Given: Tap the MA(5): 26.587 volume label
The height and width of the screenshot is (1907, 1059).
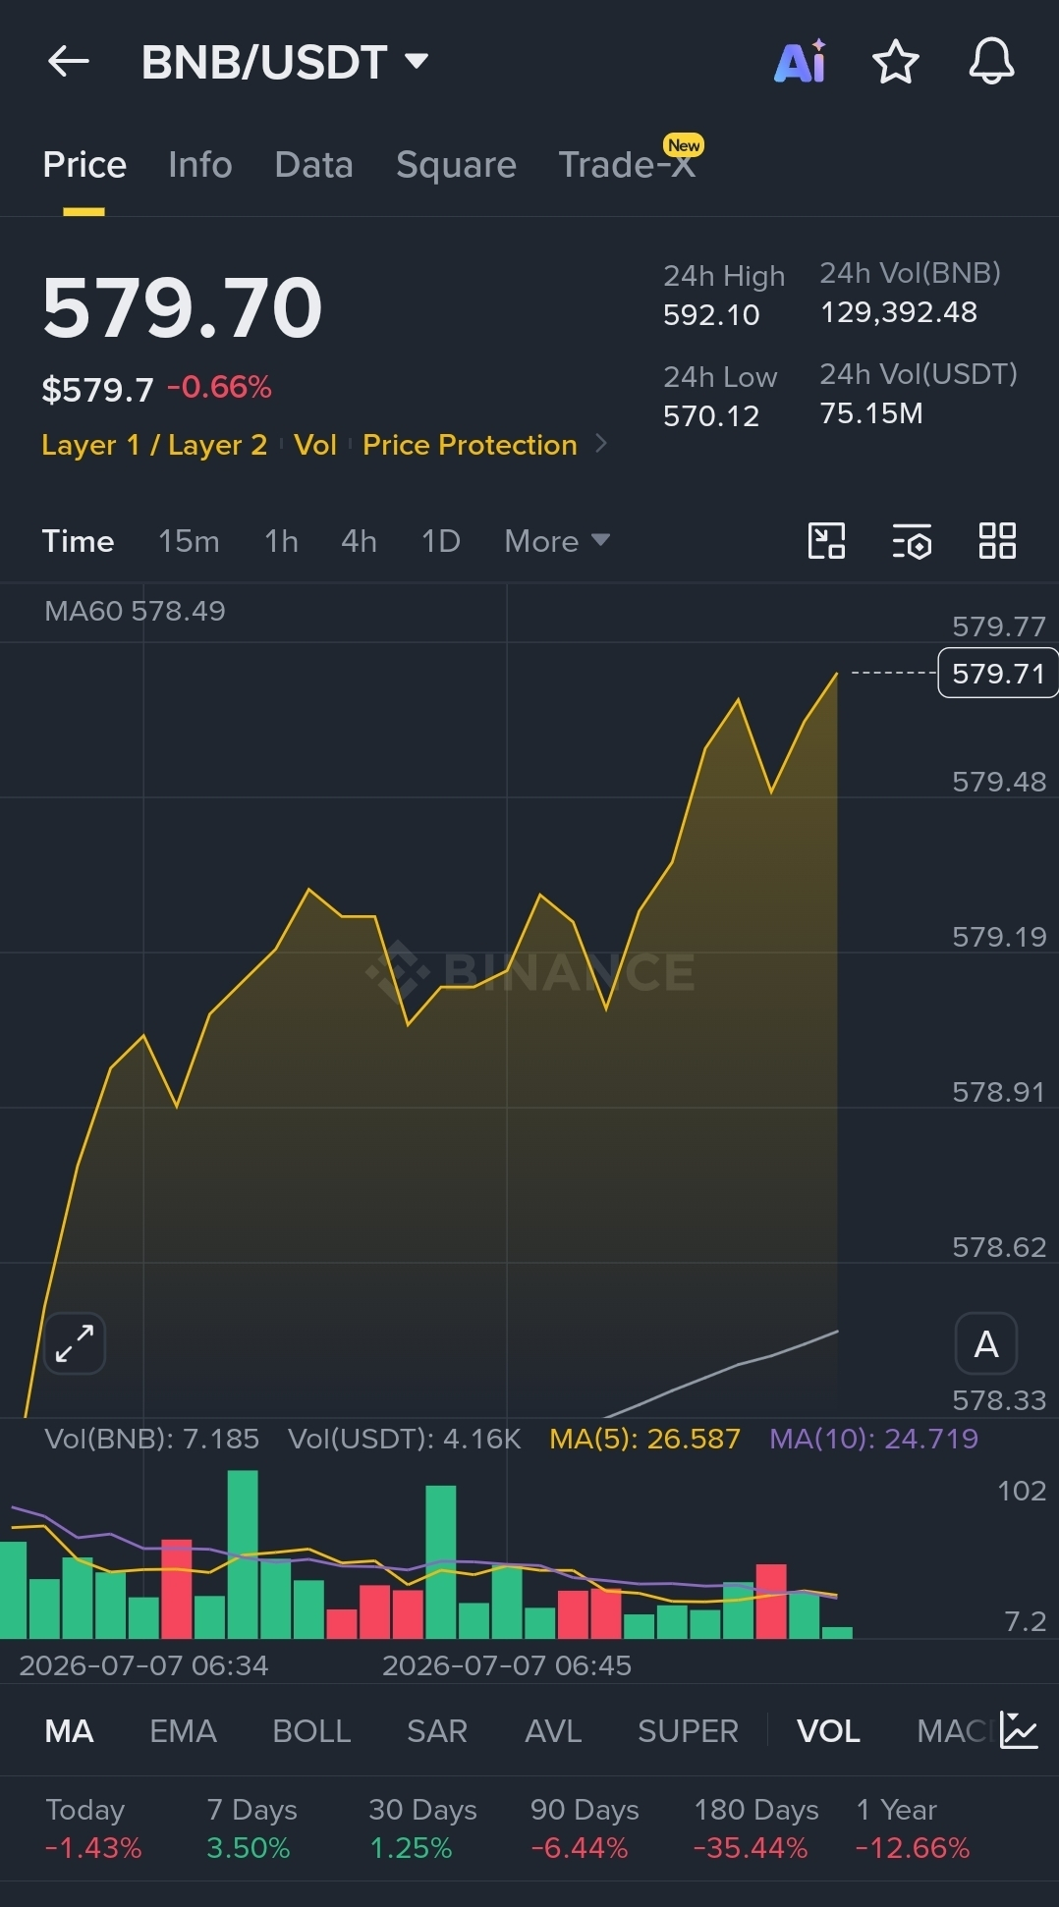Looking at the screenshot, I should [x=644, y=1439].
